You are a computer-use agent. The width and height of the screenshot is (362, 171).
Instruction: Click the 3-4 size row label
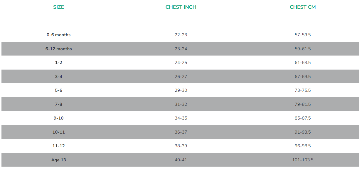(58, 77)
